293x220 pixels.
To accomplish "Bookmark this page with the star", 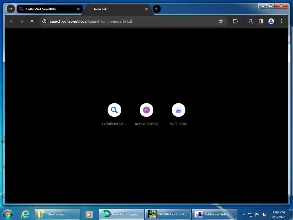I will click(x=221, y=21).
